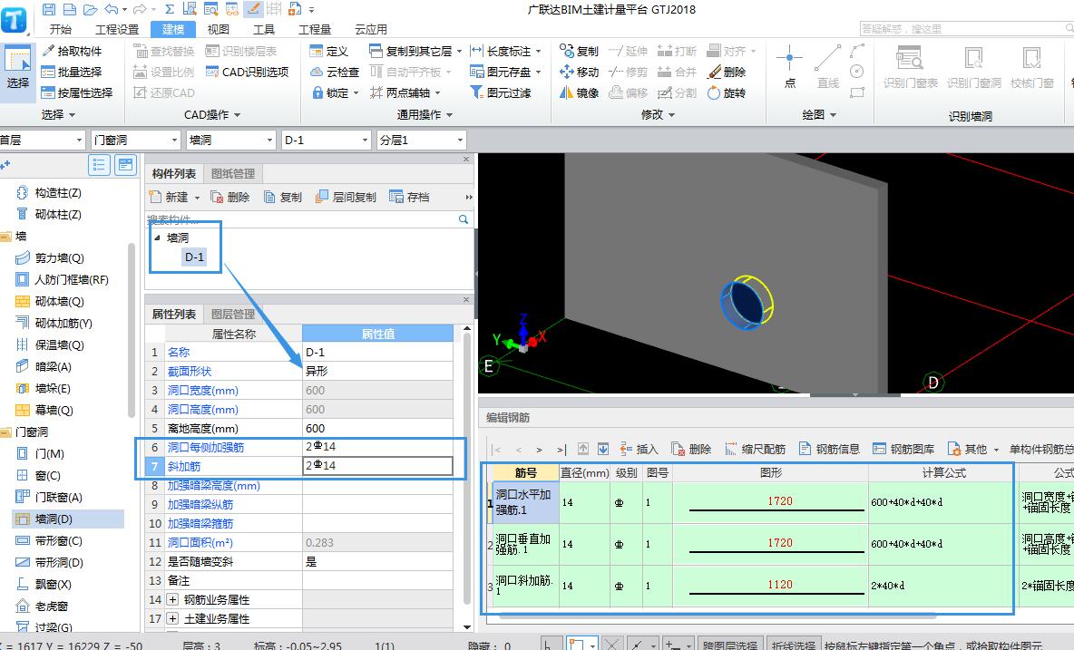Open 钢筋图库 in rebar editor

click(x=903, y=449)
